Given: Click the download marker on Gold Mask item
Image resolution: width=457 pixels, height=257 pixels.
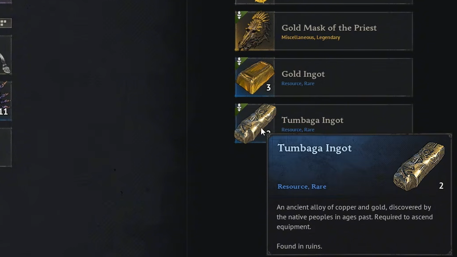Looking at the screenshot, I should (239, 15).
